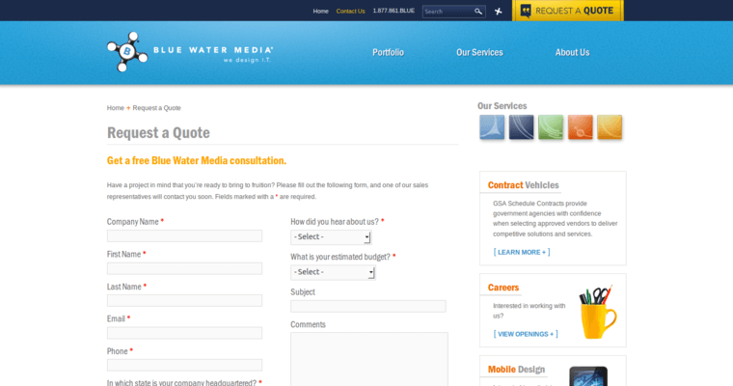Viewport: 733px width, 386px height.
Task: Expand the 'How did you hear about us?' dropdown
Action: click(331, 236)
